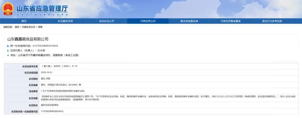Click the credit code icon
This screenshot has width=302, height=118.
(x=8, y=46)
